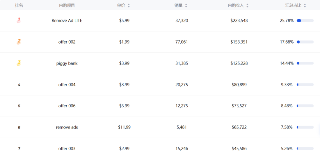
Task: Click the remove ads item name
Action: pos(67,127)
